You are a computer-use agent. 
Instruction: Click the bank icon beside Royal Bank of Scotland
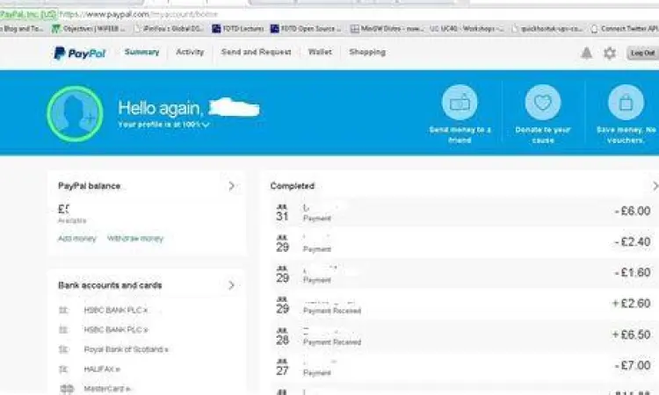(x=63, y=349)
